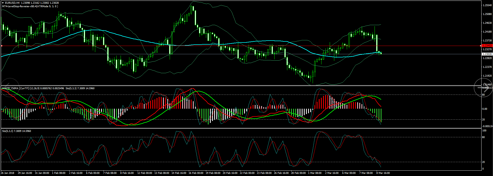Click the left circular previous-arrow overlay button
Image resolution: width=493 pixels, height=176 pixels.
tap(10, 88)
